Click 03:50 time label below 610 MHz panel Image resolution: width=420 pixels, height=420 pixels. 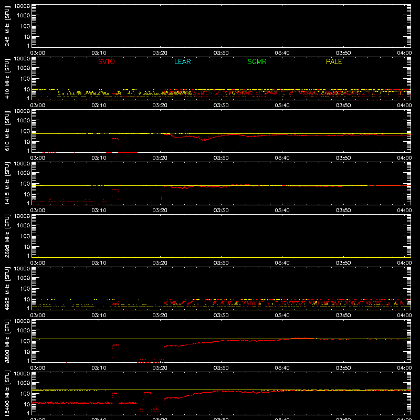click(343, 158)
